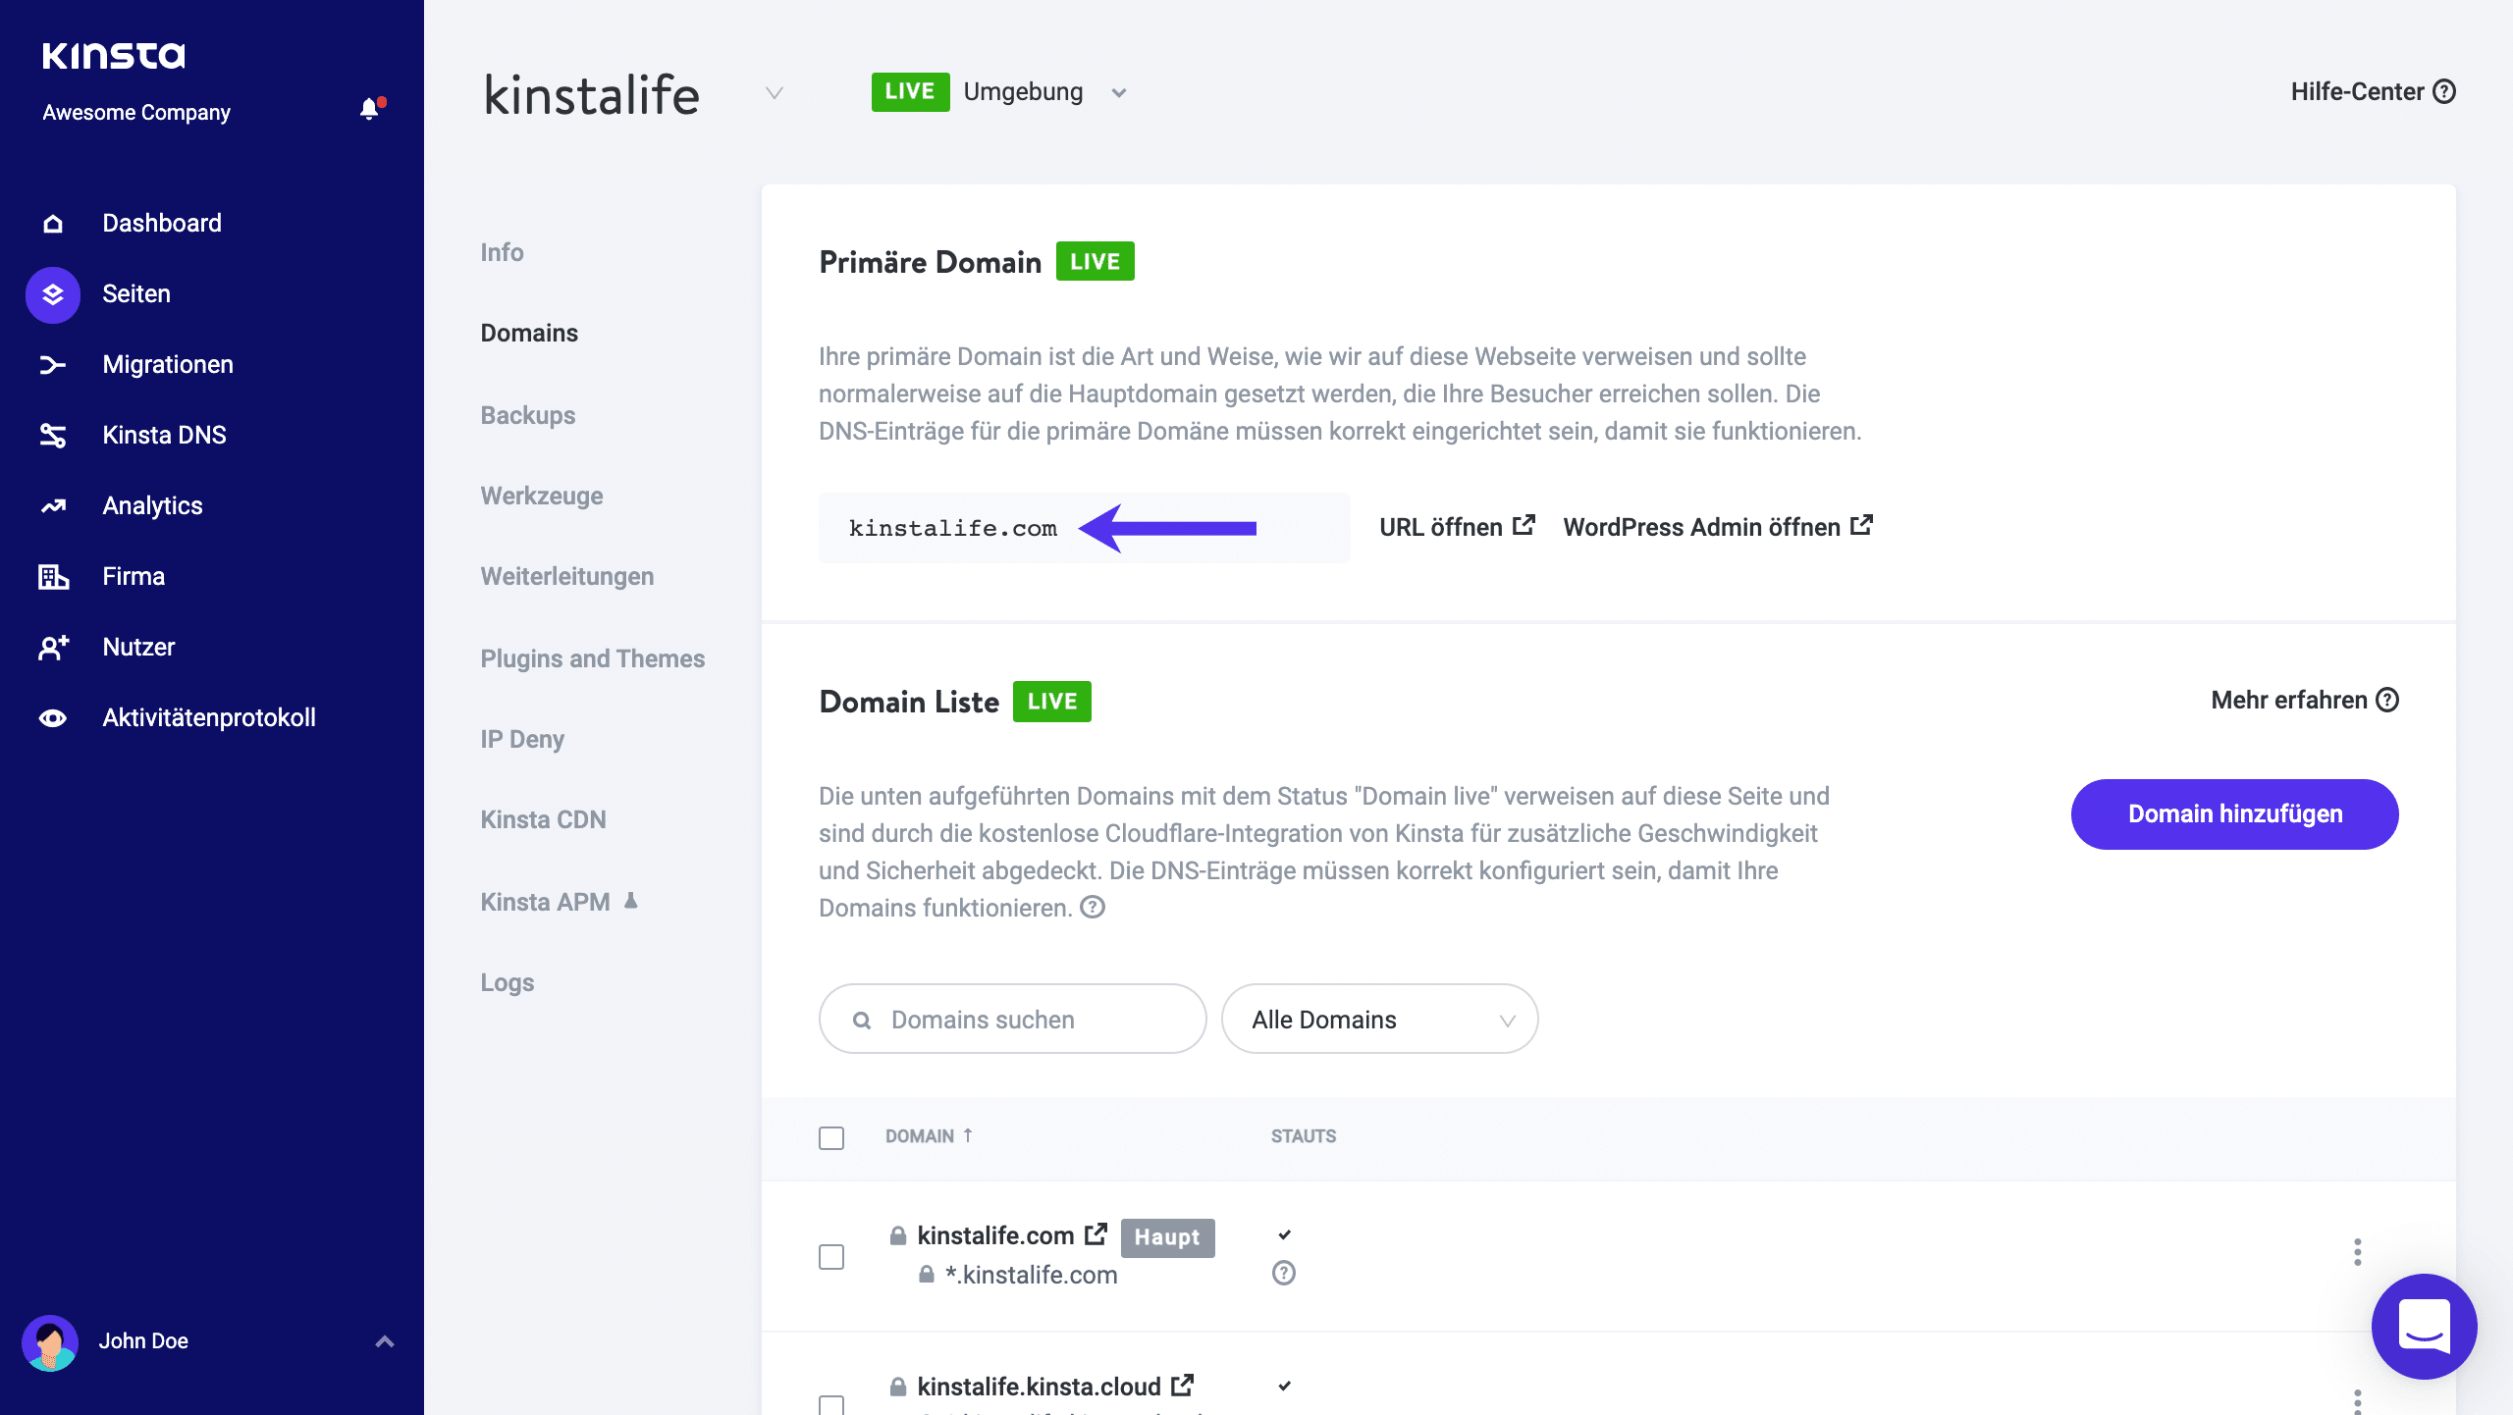Open the notifications bell
2513x1415 pixels.
(x=370, y=109)
